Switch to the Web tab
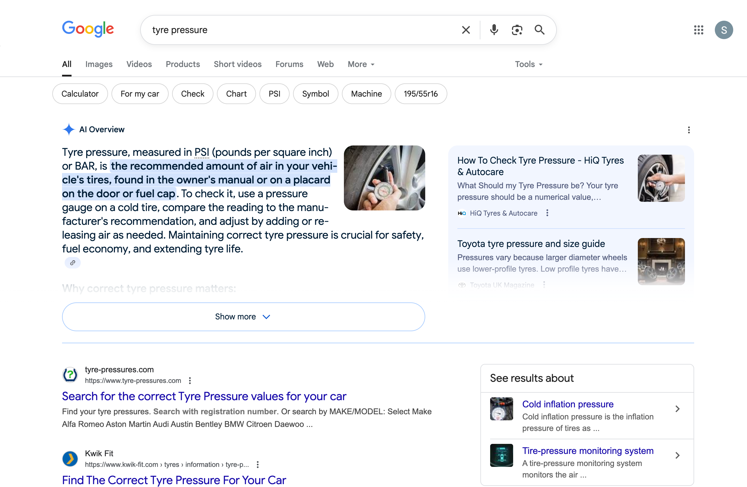 pyautogui.click(x=325, y=64)
